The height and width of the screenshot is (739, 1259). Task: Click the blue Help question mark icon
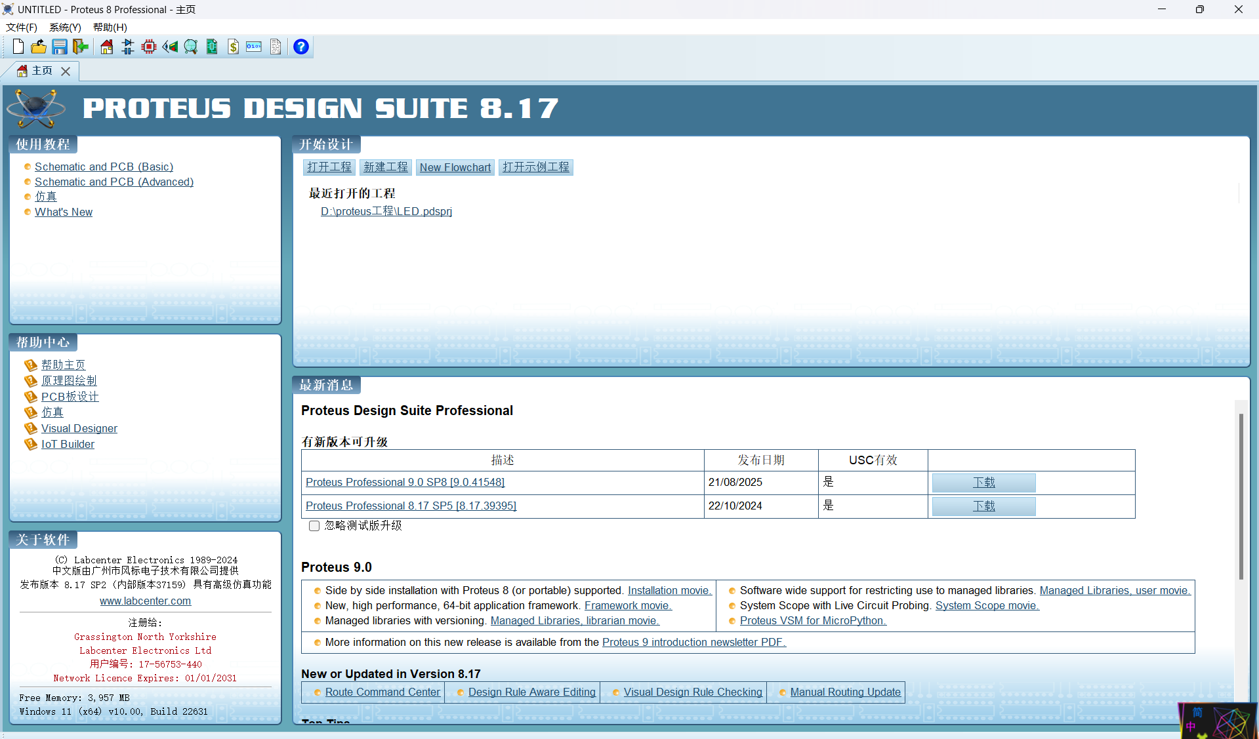coord(301,47)
